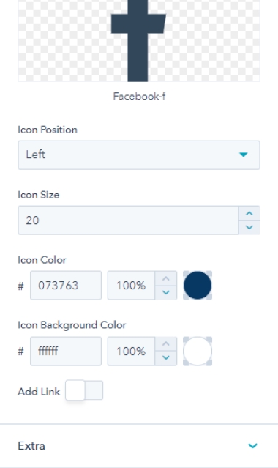This screenshot has height=468, width=278.
Task: Click the Icon Color opacity percentage field
Action: pos(131,286)
